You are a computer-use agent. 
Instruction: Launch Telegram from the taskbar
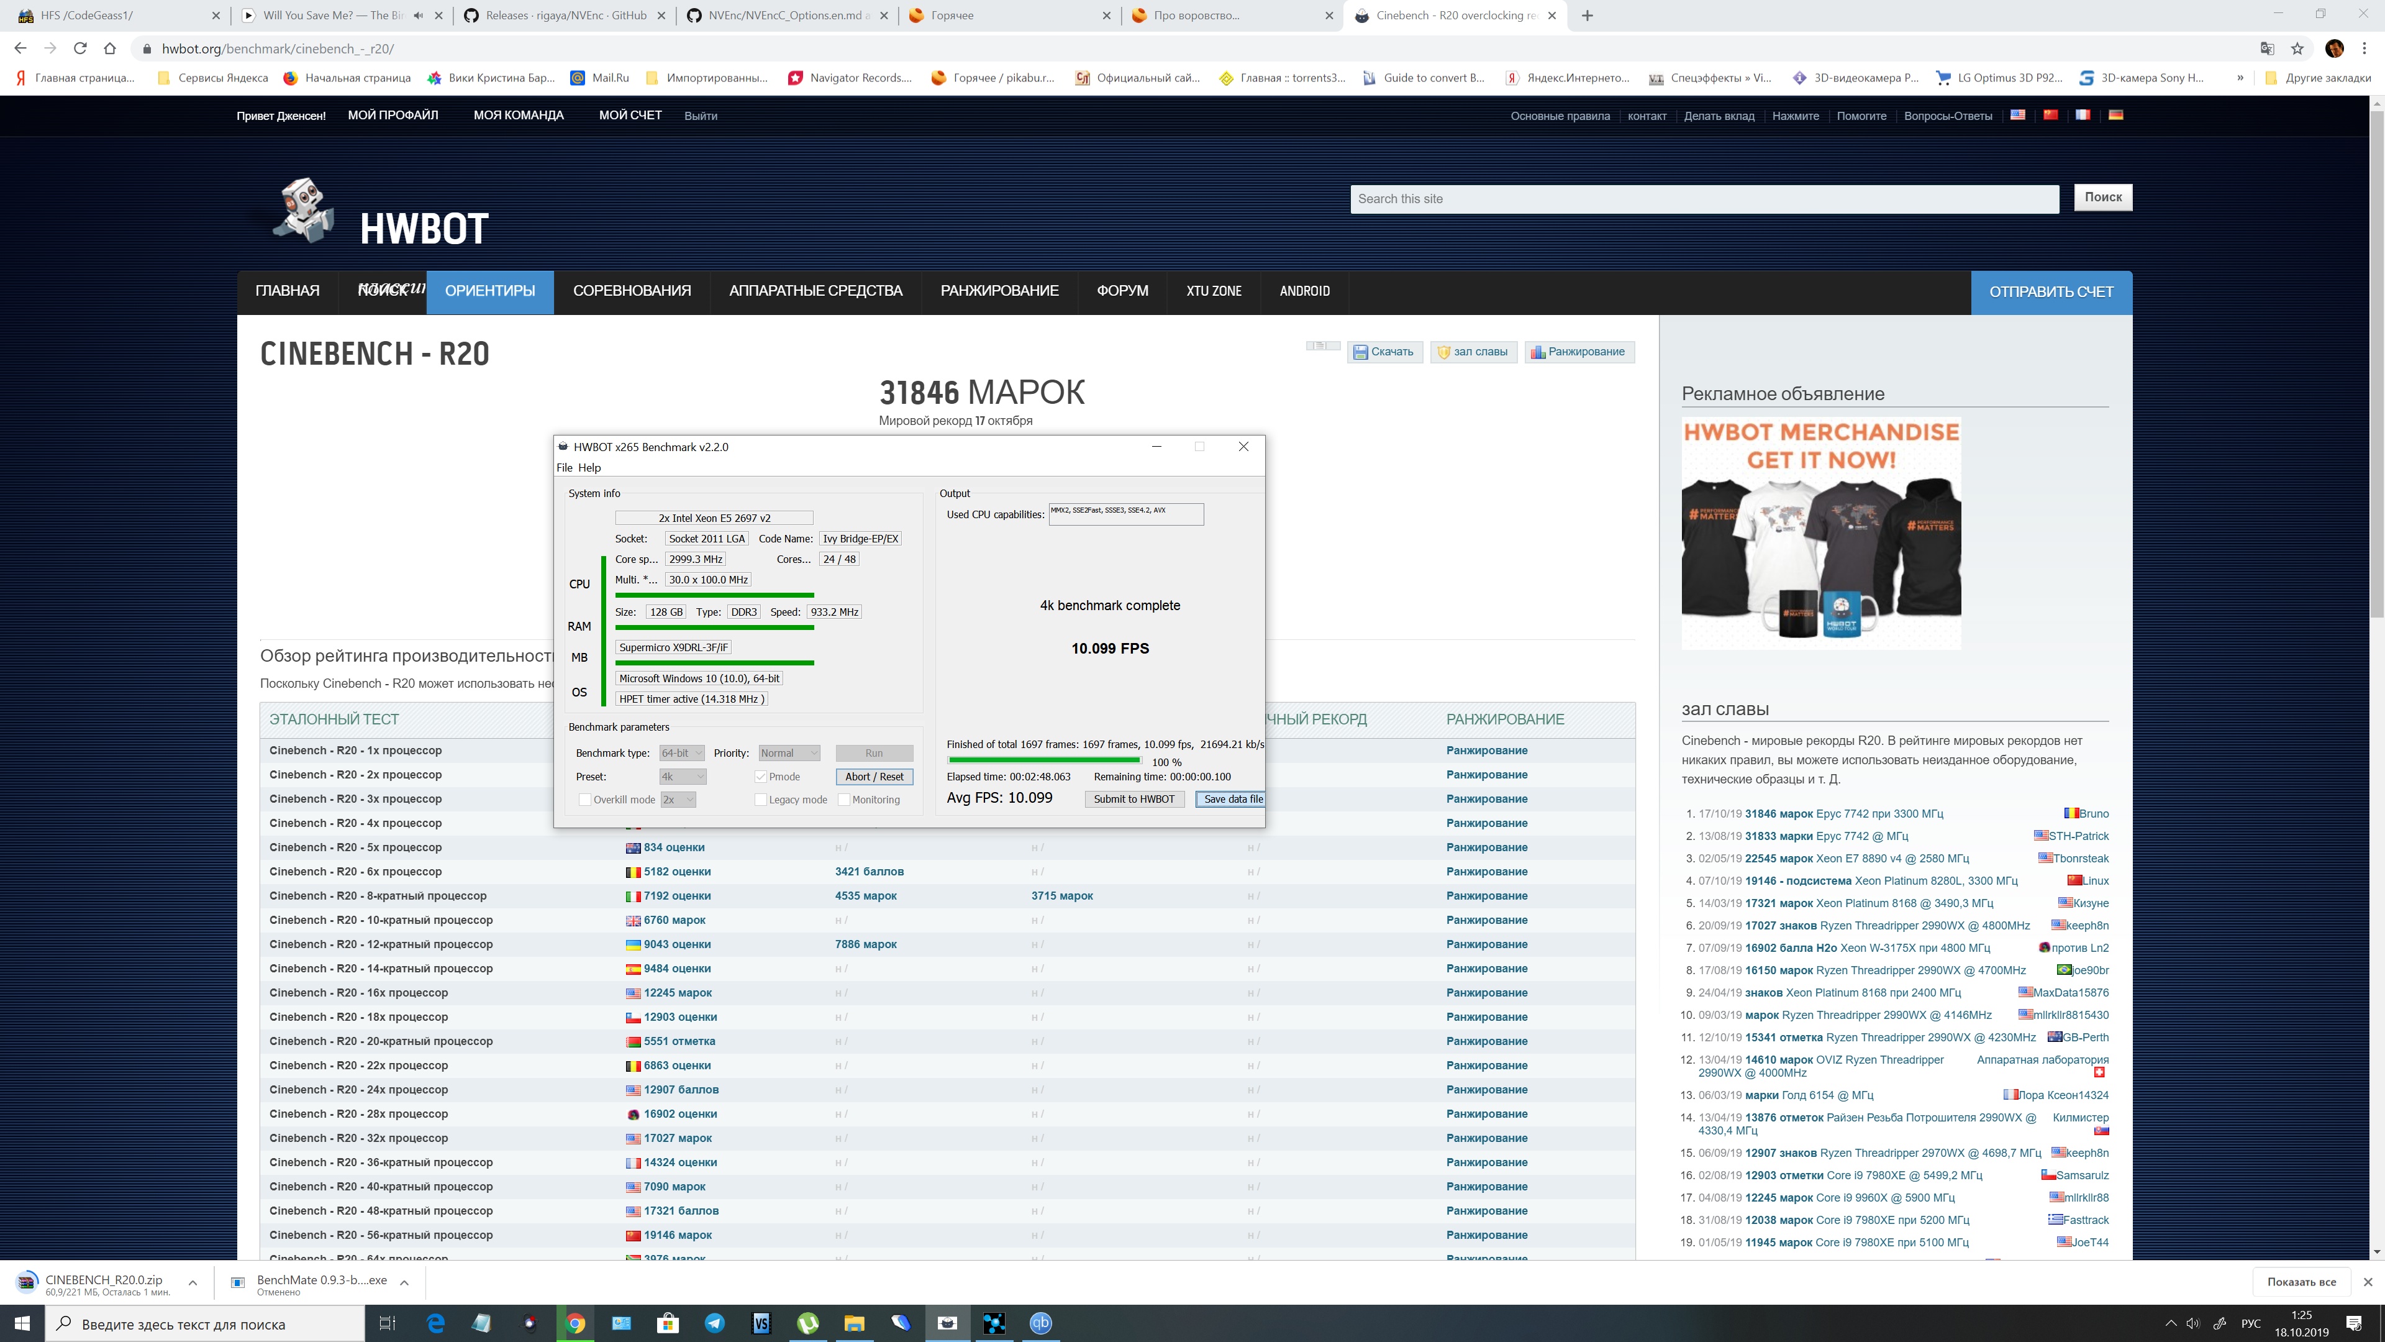point(715,1323)
